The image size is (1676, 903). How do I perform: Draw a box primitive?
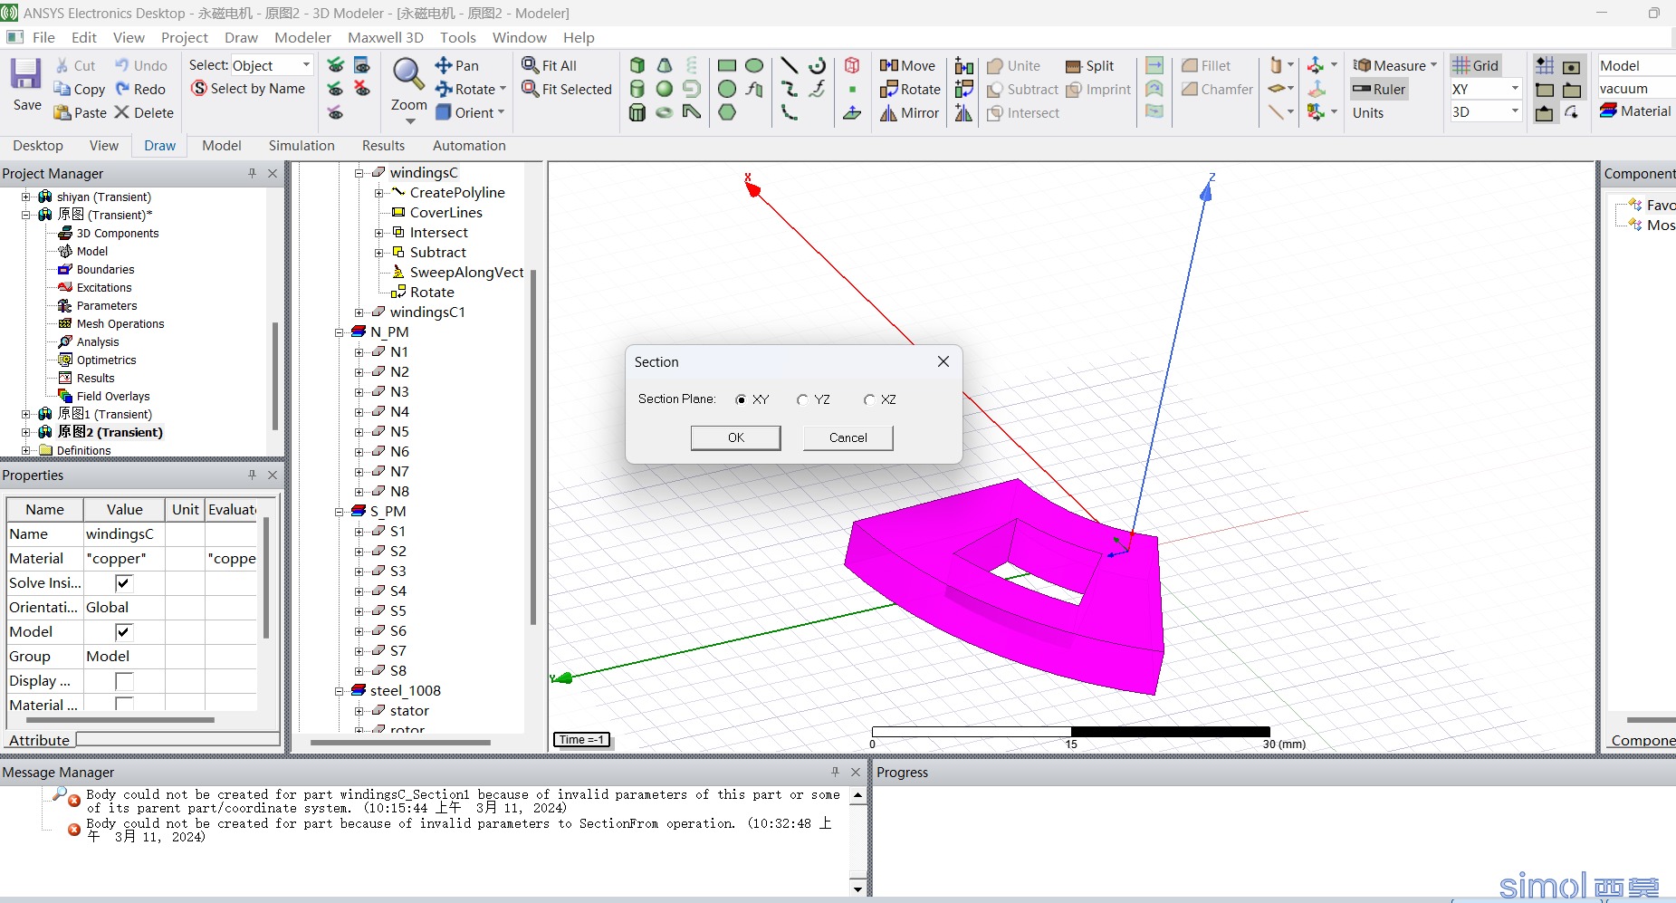point(637,65)
